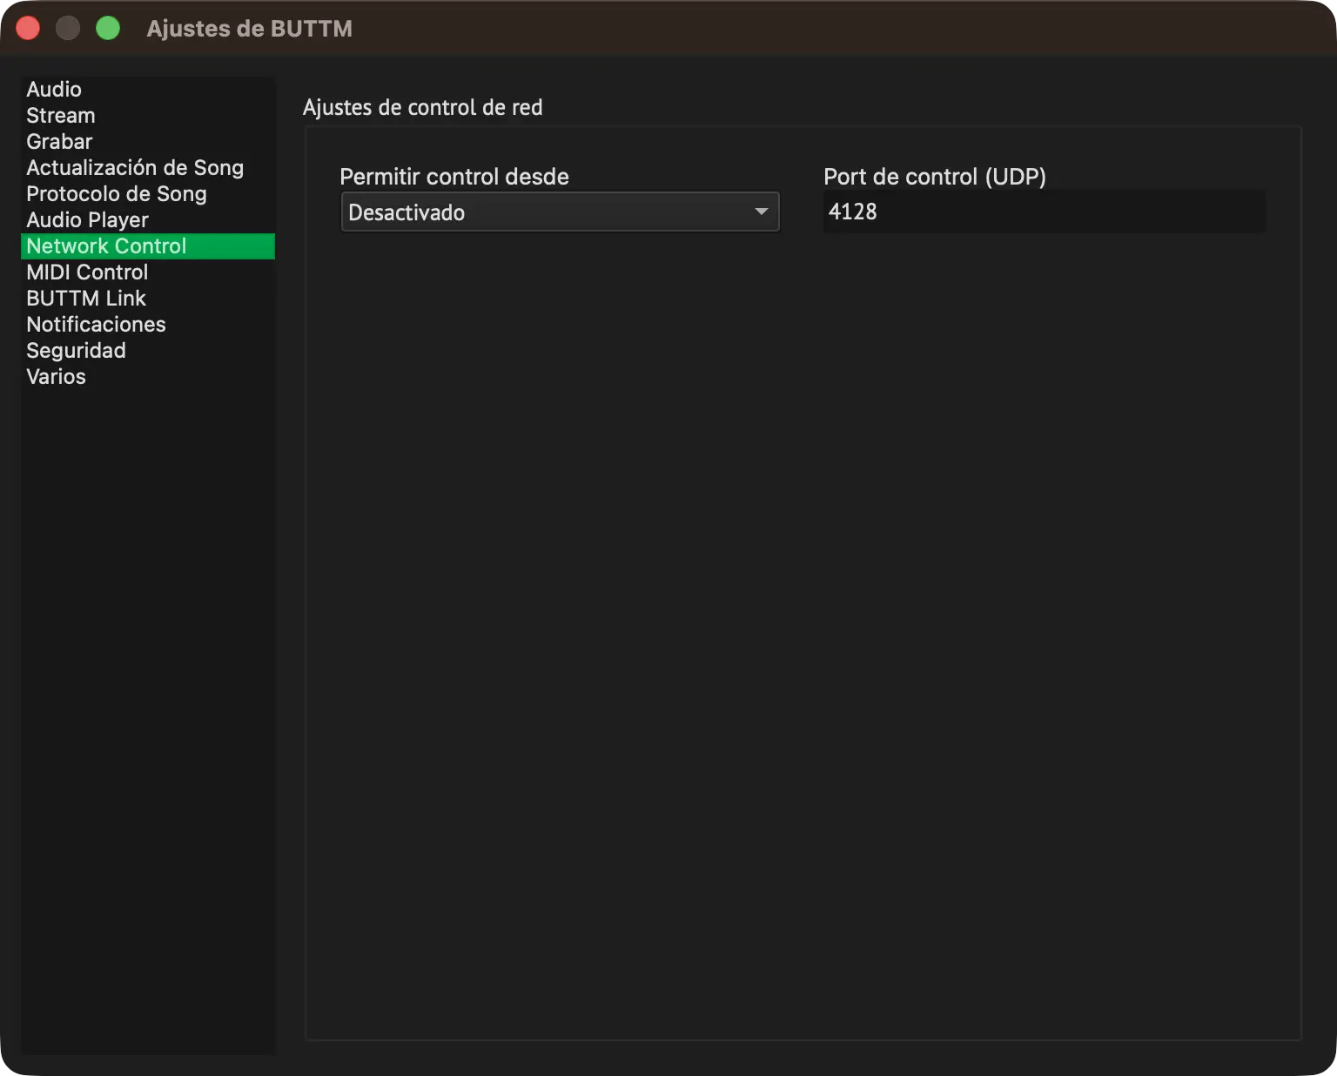Viewport: 1337px width, 1076px height.
Task: Open the Audio settings section
Action: click(x=147, y=89)
